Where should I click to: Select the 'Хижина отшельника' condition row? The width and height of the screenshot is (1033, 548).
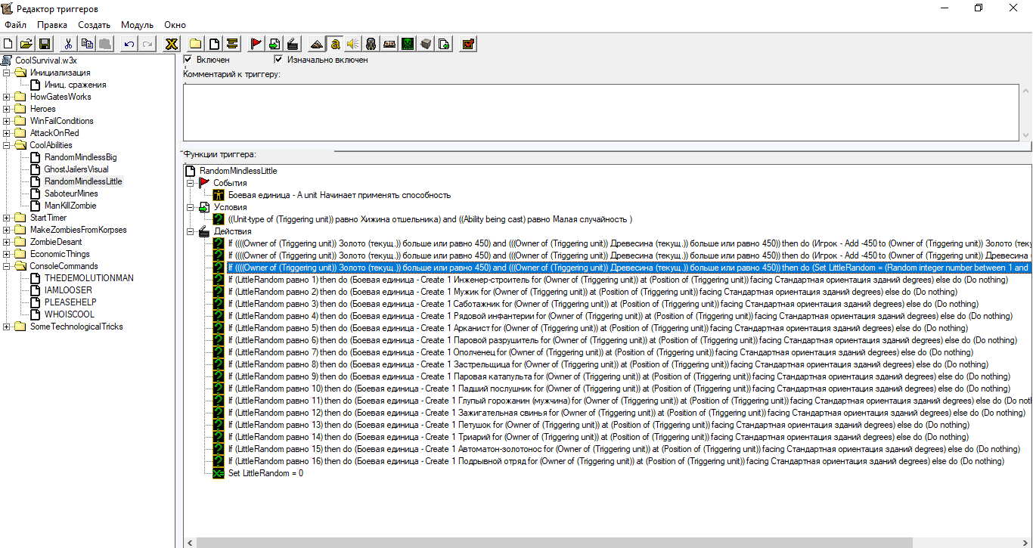[x=430, y=219]
